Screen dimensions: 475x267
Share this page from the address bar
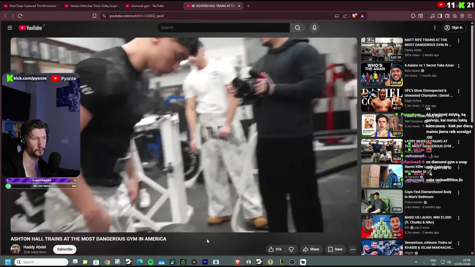pyautogui.click(x=345, y=16)
